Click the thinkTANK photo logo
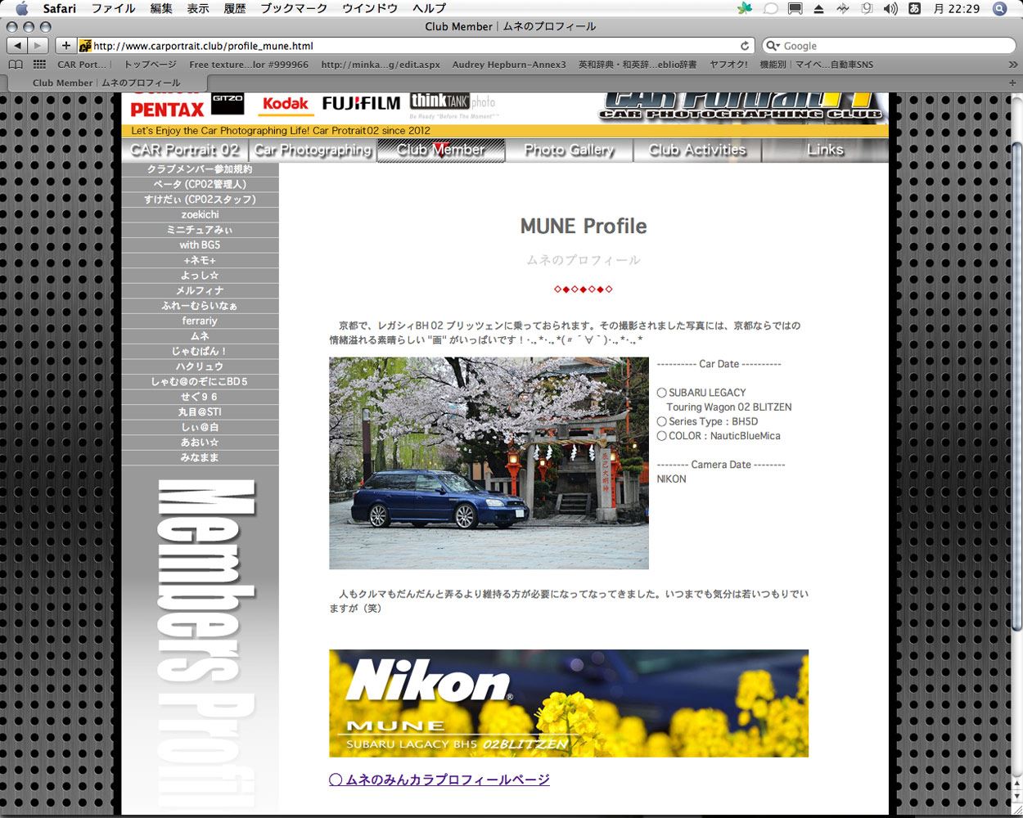Image resolution: width=1023 pixels, height=818 pixels. [453, 105]
